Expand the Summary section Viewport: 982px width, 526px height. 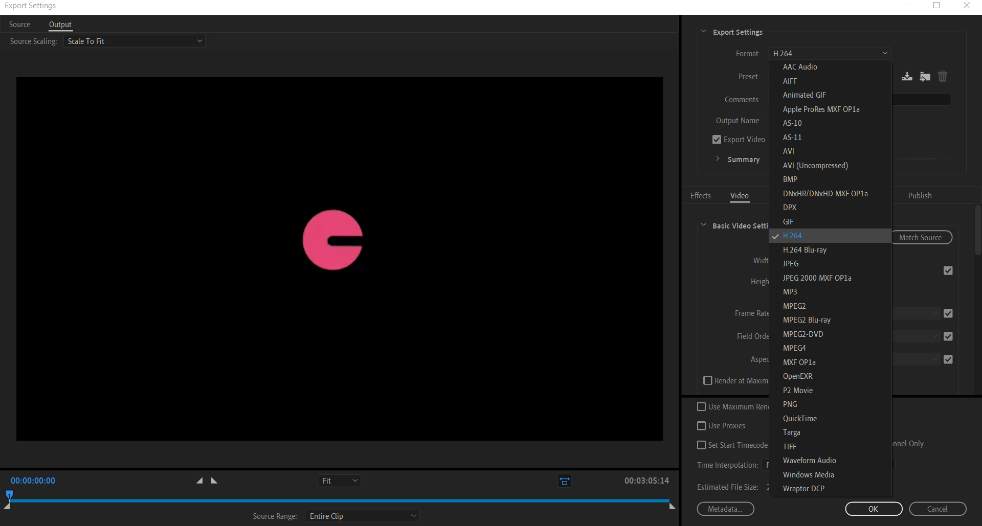(x=718, y=159)
